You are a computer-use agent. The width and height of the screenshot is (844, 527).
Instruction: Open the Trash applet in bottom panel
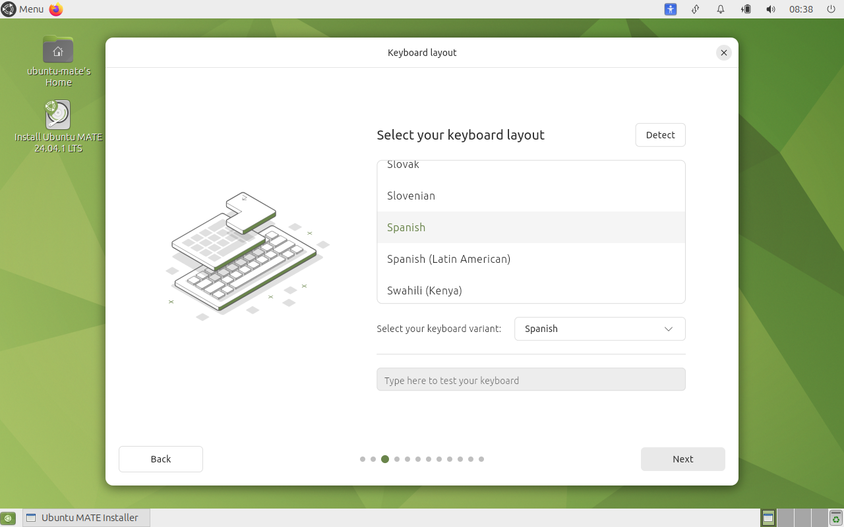[835, 518]
